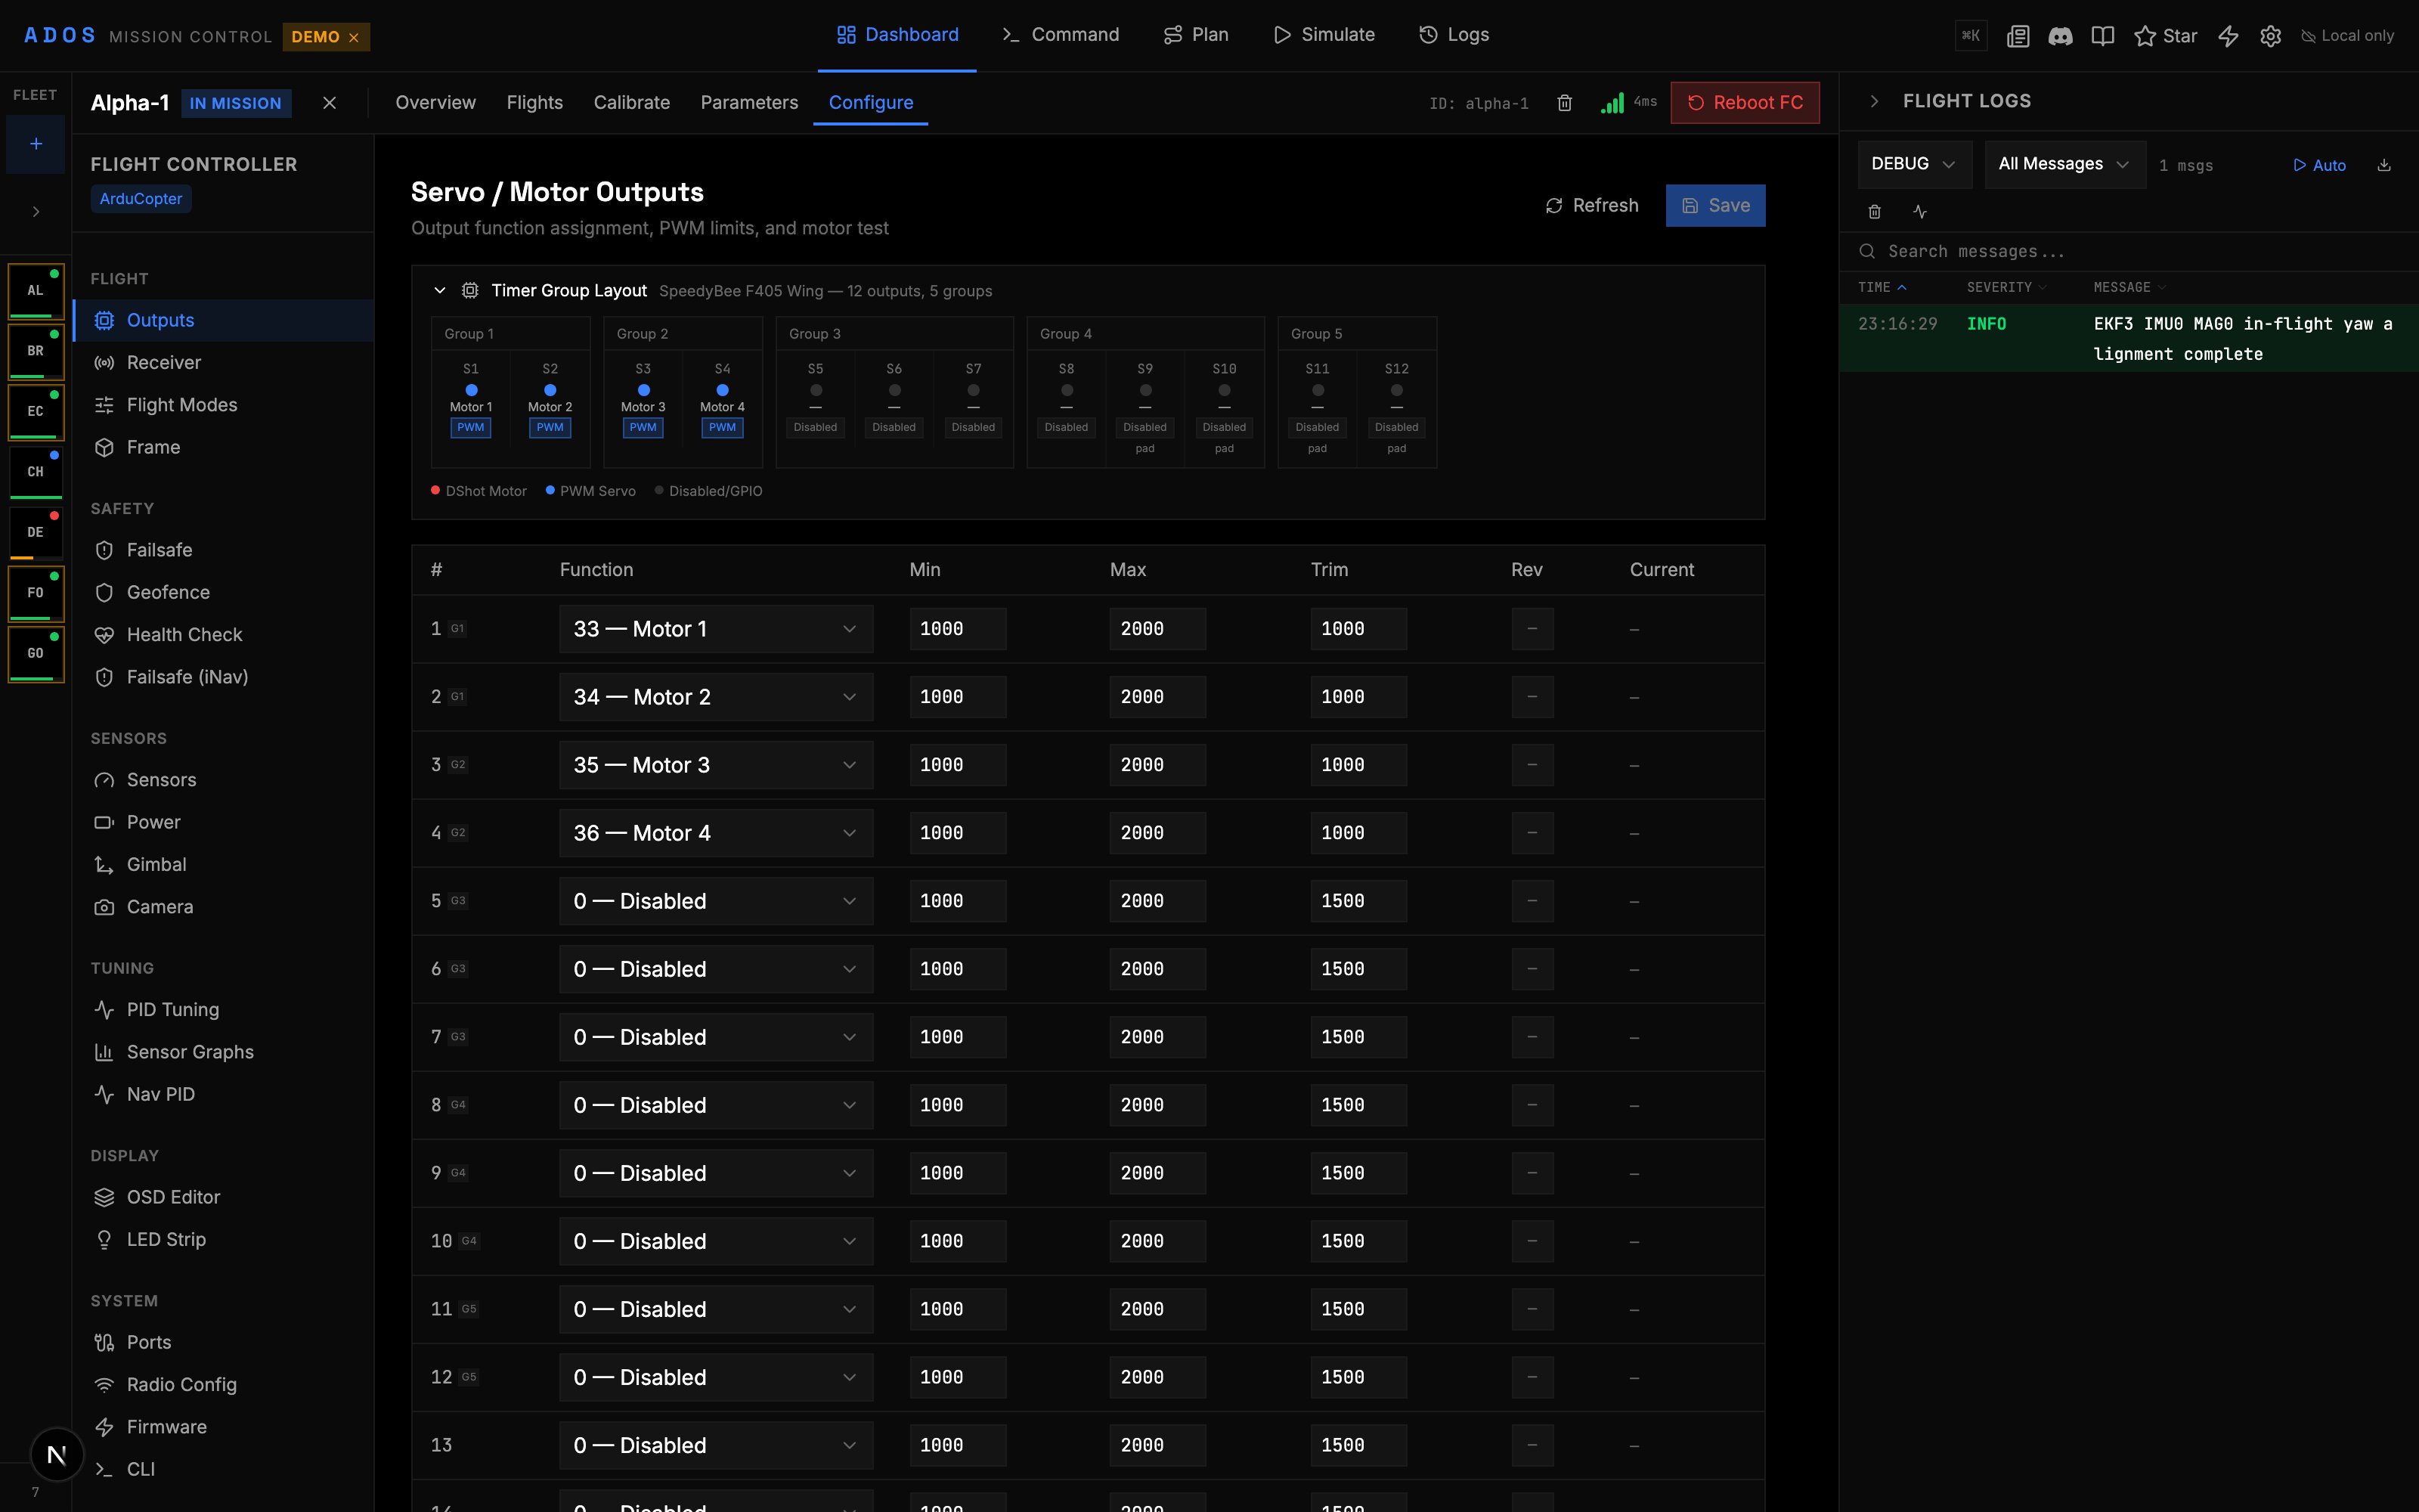Click the changelog newspaper icon in top bar
The width and height of the screenshot is (2419, 1512).
(x=2018, y=36)
